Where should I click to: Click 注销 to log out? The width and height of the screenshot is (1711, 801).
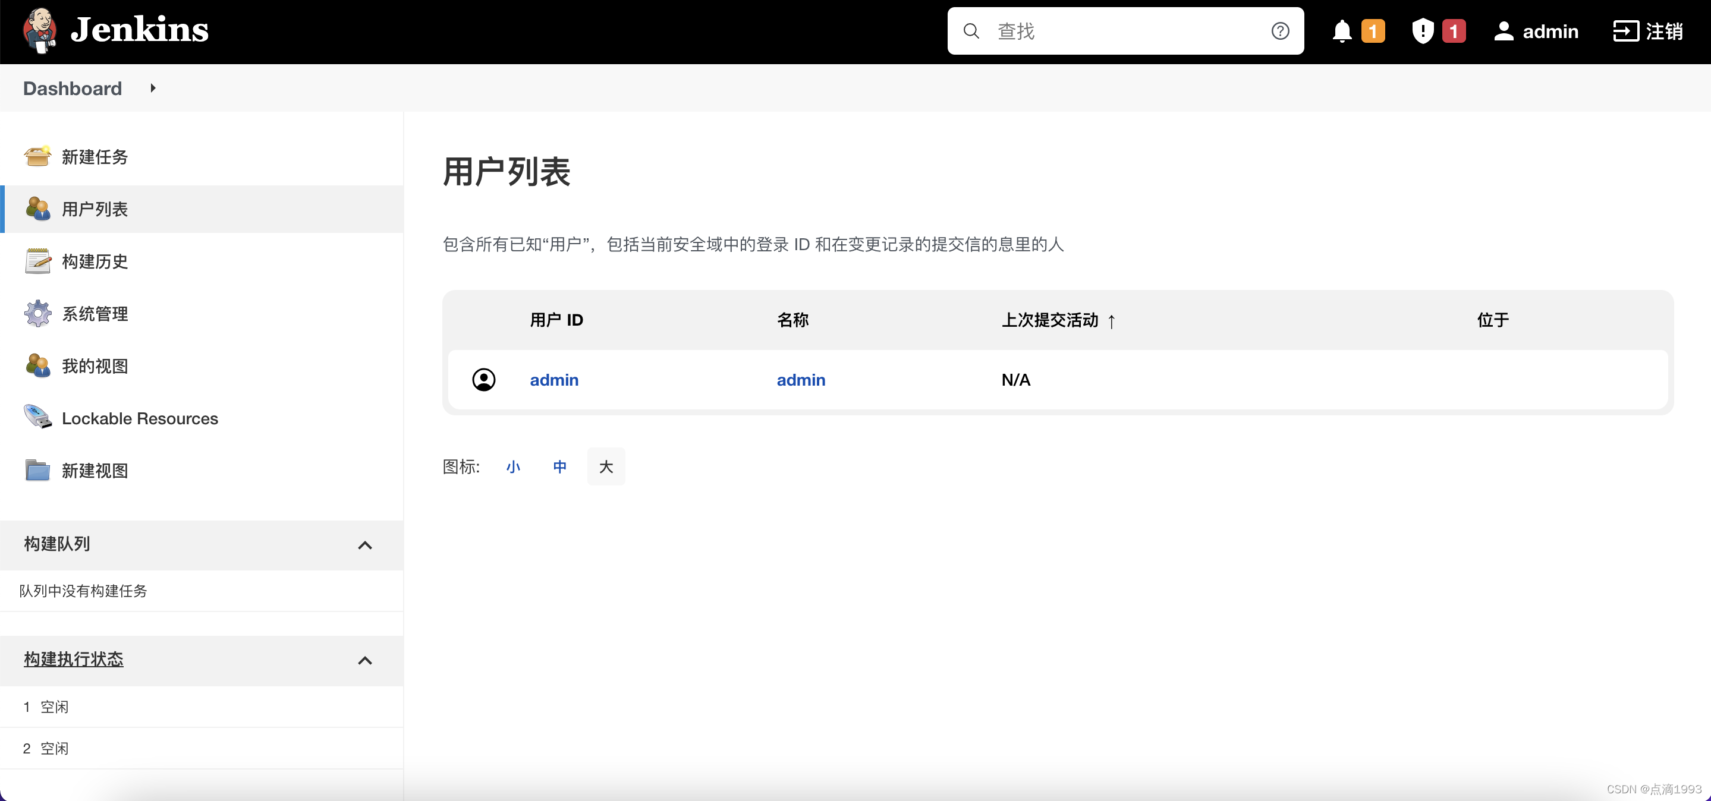point(1649,31)
